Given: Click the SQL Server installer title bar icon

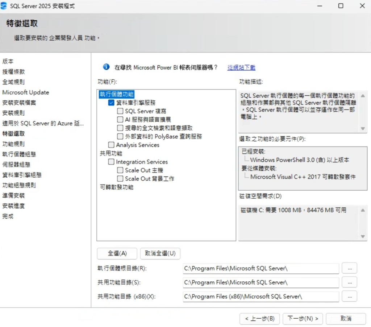Looking at the screenshot, I should tap(4, 6).
